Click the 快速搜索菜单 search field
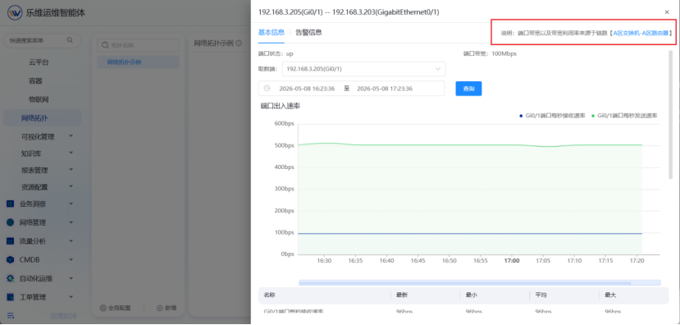 click(x=42, y=40)
